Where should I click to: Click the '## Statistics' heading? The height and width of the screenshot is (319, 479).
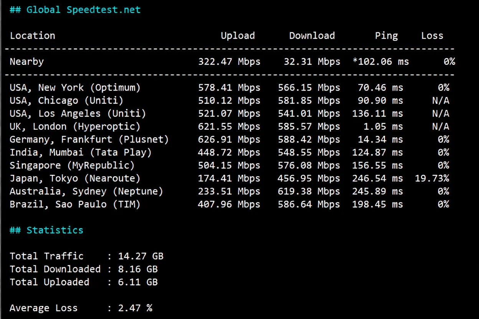(46, 230)
